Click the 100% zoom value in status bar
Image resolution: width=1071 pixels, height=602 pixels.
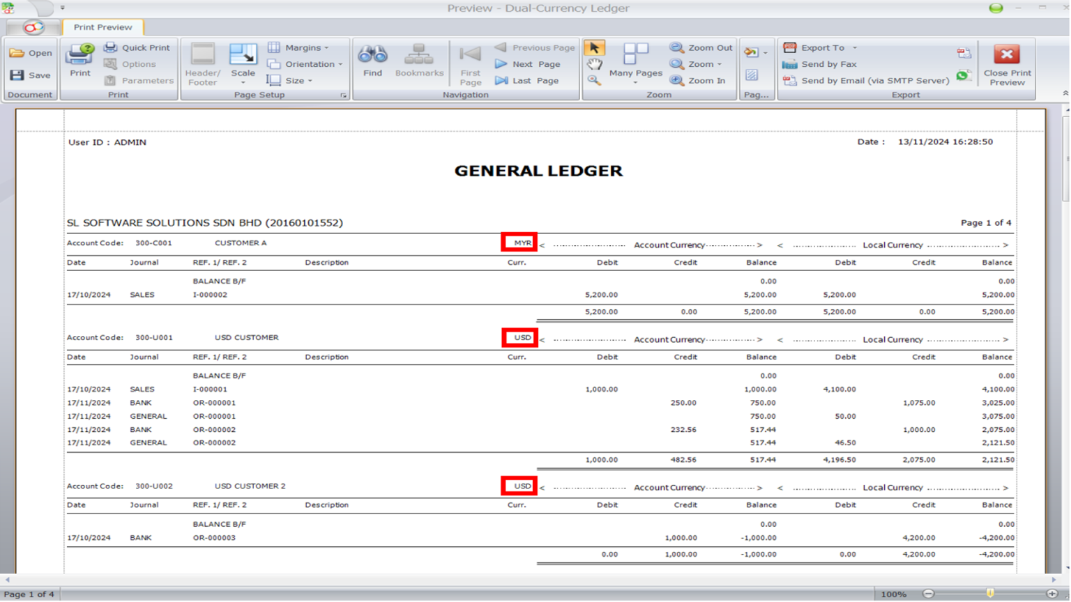[x=893, y=594]
